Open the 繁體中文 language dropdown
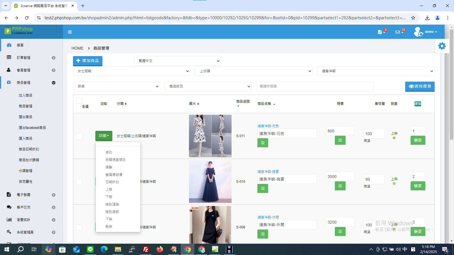The image size is (454, 255). tap(177, 61)
